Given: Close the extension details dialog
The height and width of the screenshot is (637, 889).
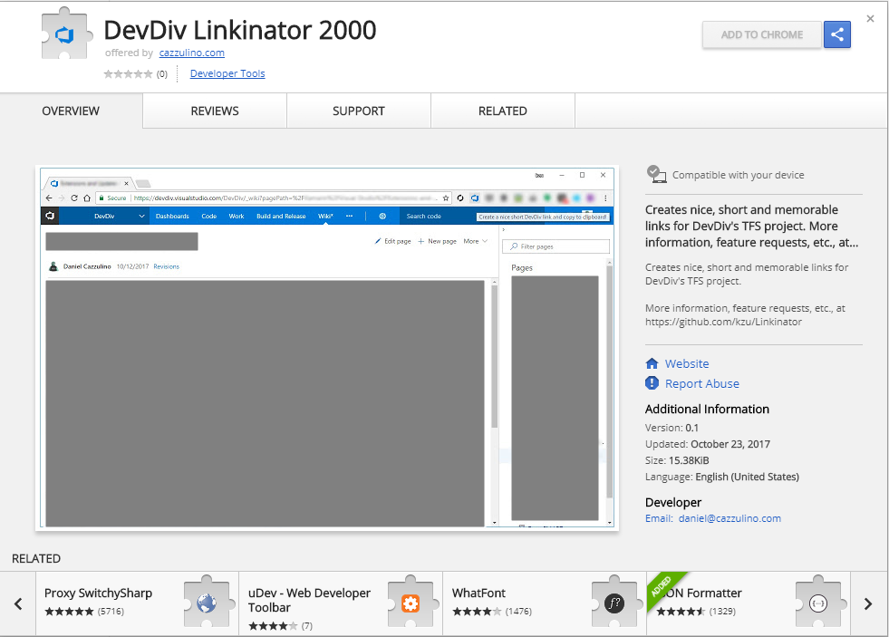Looking at the screenshot, I should pyautogui.click(x=870, y=19).
